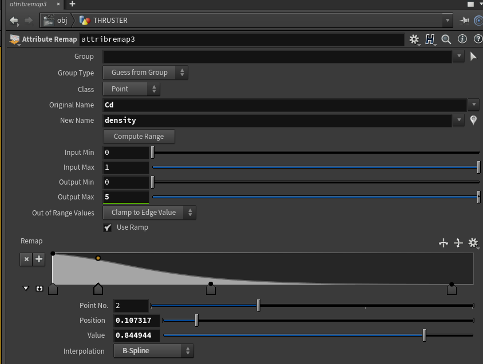Click the Original Name field Cd
The width and height of the screenshot is (483, 364).
[x=284, y=105]
